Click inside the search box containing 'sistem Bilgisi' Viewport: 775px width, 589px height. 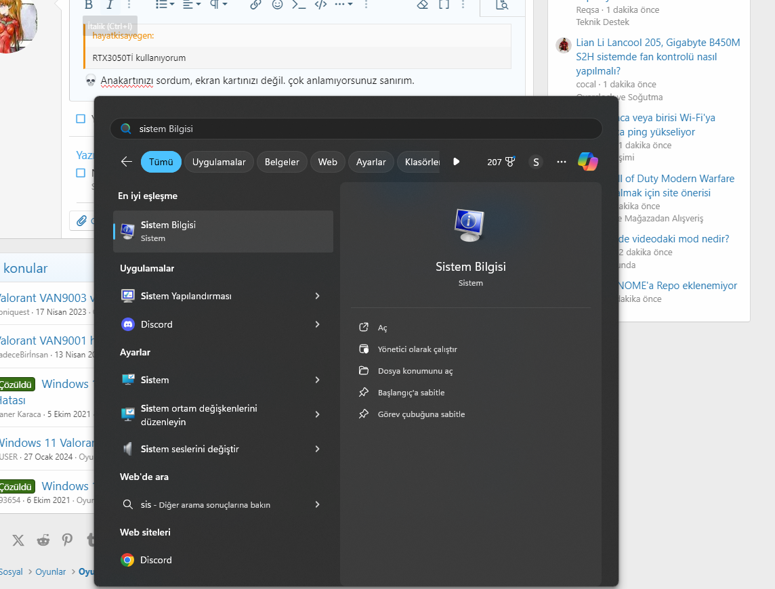tap(356, 129)
